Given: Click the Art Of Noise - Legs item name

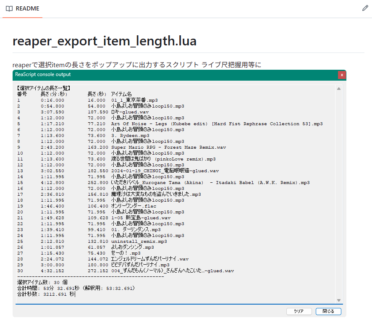Looking at the screenshot, I should coord(217,124).
